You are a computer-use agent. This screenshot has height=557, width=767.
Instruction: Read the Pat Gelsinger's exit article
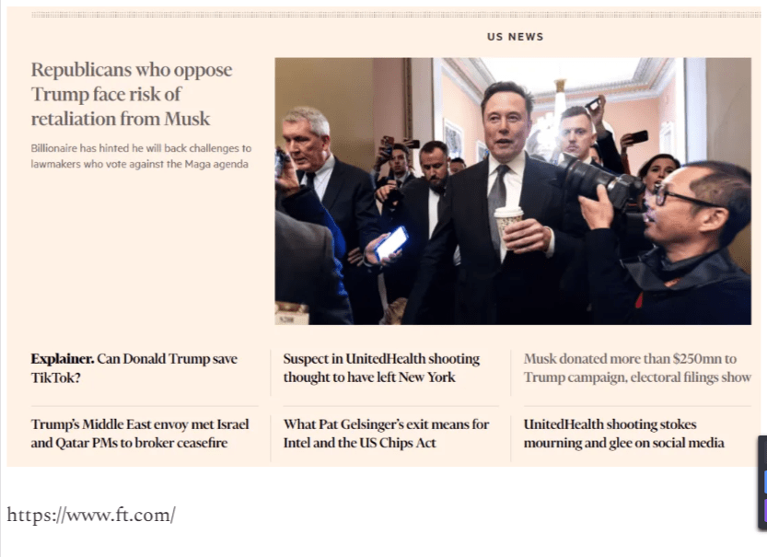point(386,434)
